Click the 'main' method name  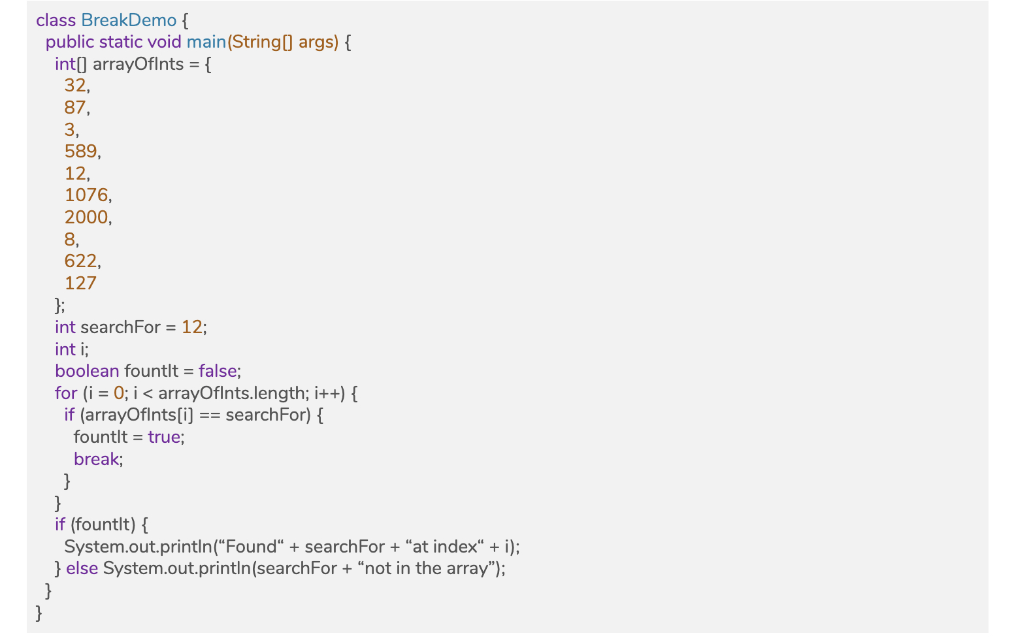click(x=206, y=42)
